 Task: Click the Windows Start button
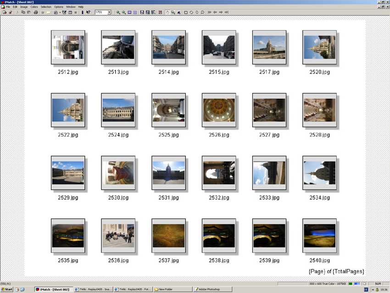click(x=7, y=289)
